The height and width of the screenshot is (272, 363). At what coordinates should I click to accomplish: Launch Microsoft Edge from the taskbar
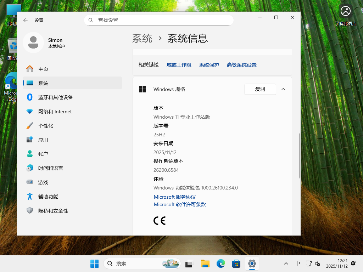(220, 263)
